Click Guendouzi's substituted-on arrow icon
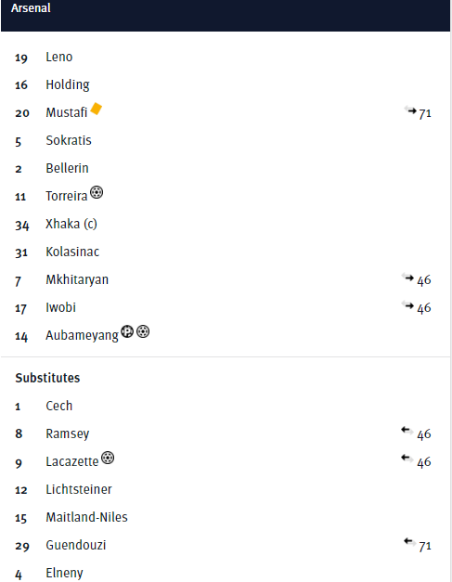 (x=410, y=542)
